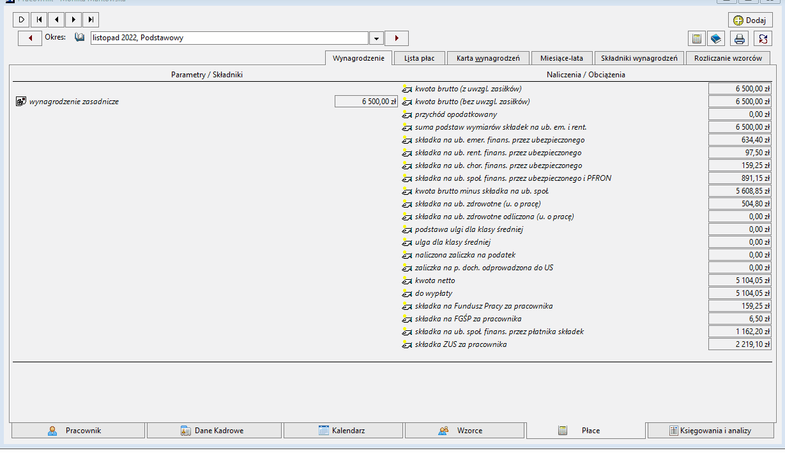Open the Pracownik bottom tab
785x453 pixels.
click(78, 431)
